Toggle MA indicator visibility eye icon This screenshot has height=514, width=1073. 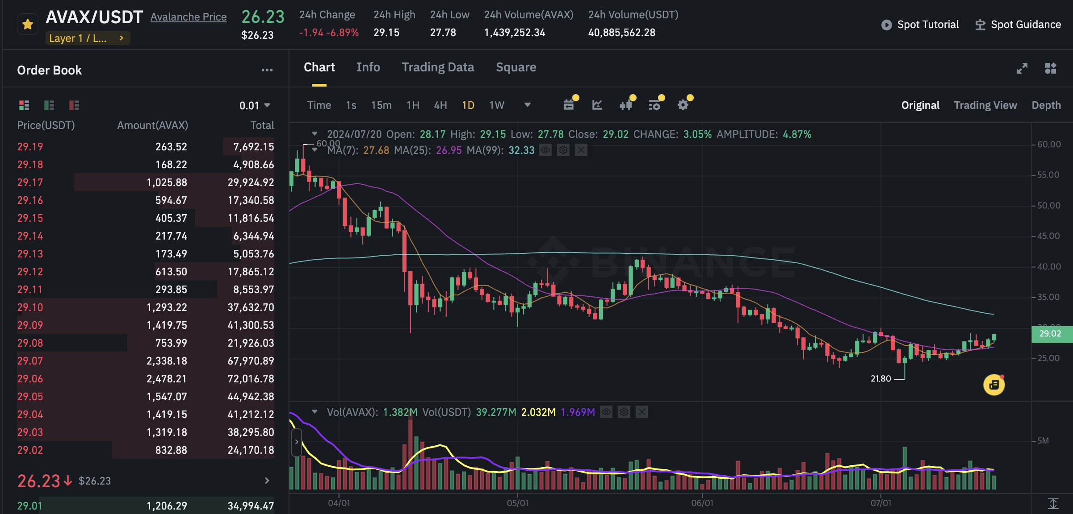tap(545, 150)
